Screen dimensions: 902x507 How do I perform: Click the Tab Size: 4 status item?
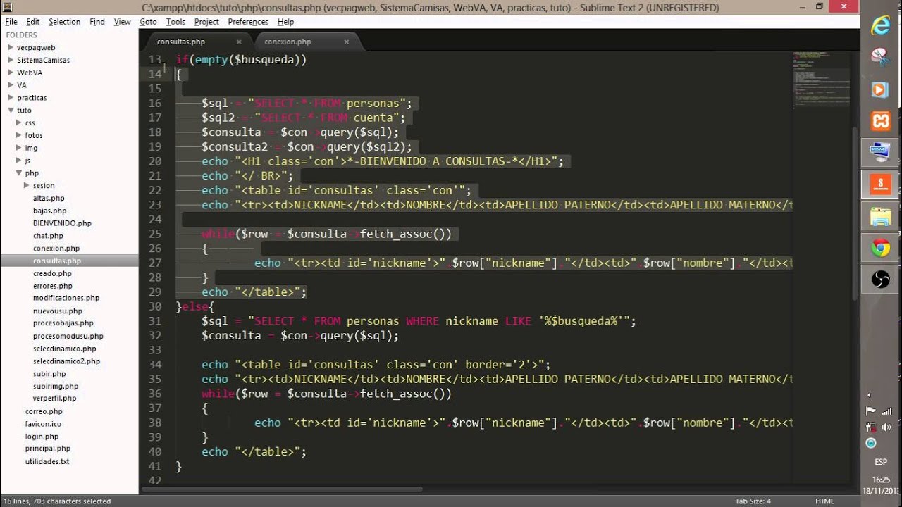tap(753, 501)
